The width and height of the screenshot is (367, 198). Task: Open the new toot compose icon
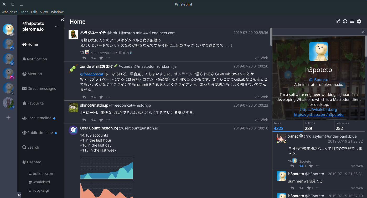point(338,21)
